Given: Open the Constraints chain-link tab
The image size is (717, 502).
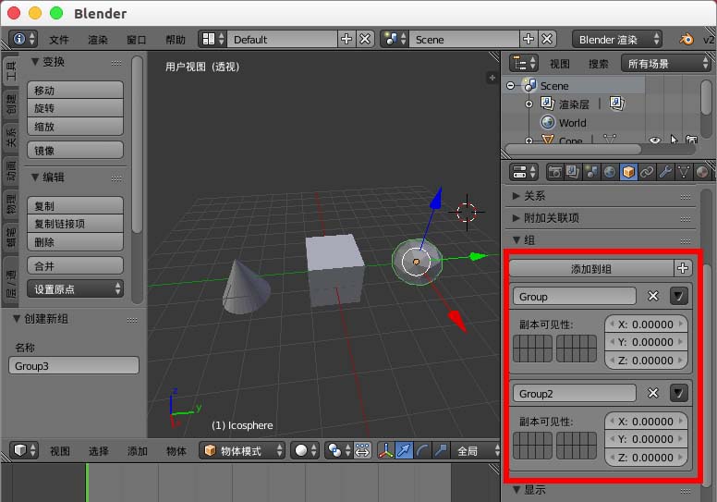Looking at the screenshot, I should [x=647, y=173].
